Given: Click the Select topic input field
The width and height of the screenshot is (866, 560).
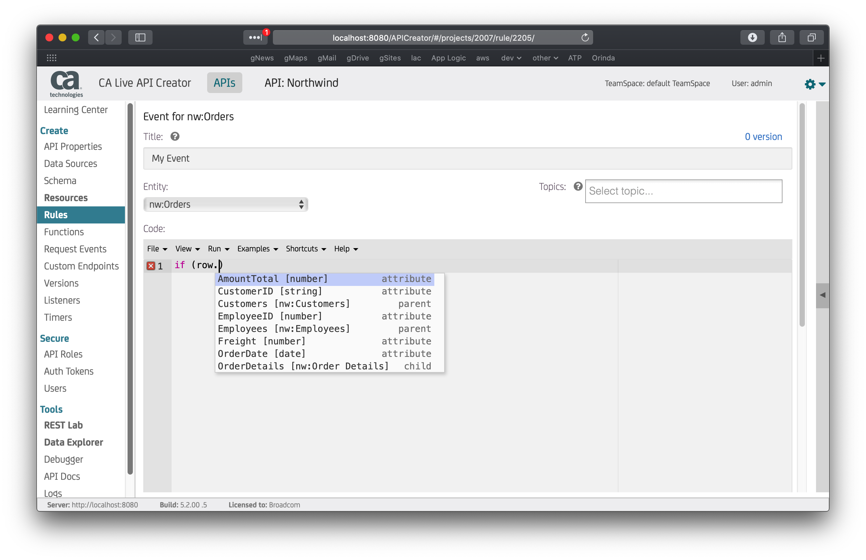Looking at the screenshot, I should click(x=683, y=191).
